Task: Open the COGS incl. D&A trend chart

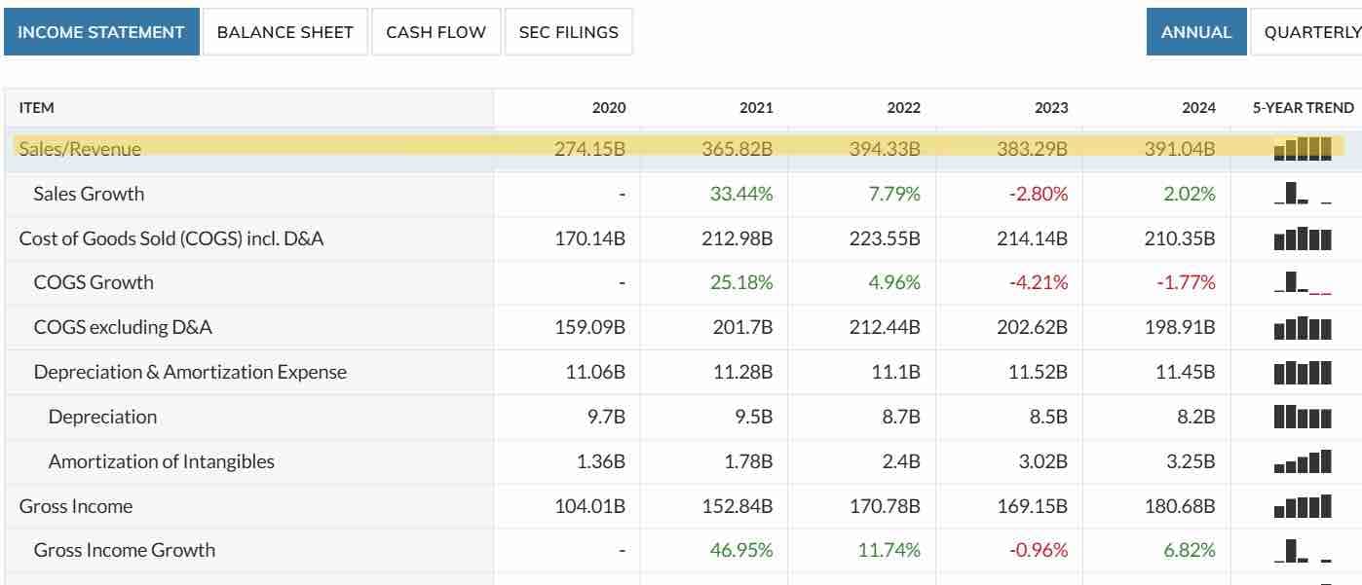Action: tap(1303, 238)
